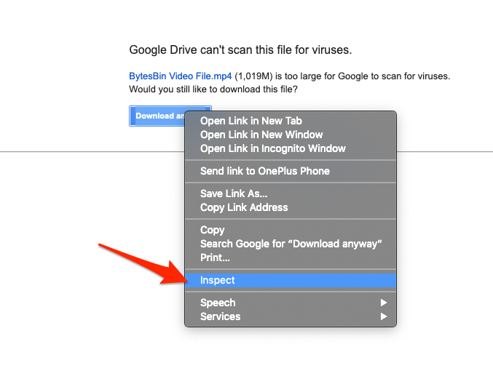Choose Open Link in Incognito Window
The width and height of the screenshot is (493, 371).
pos(291,148)
